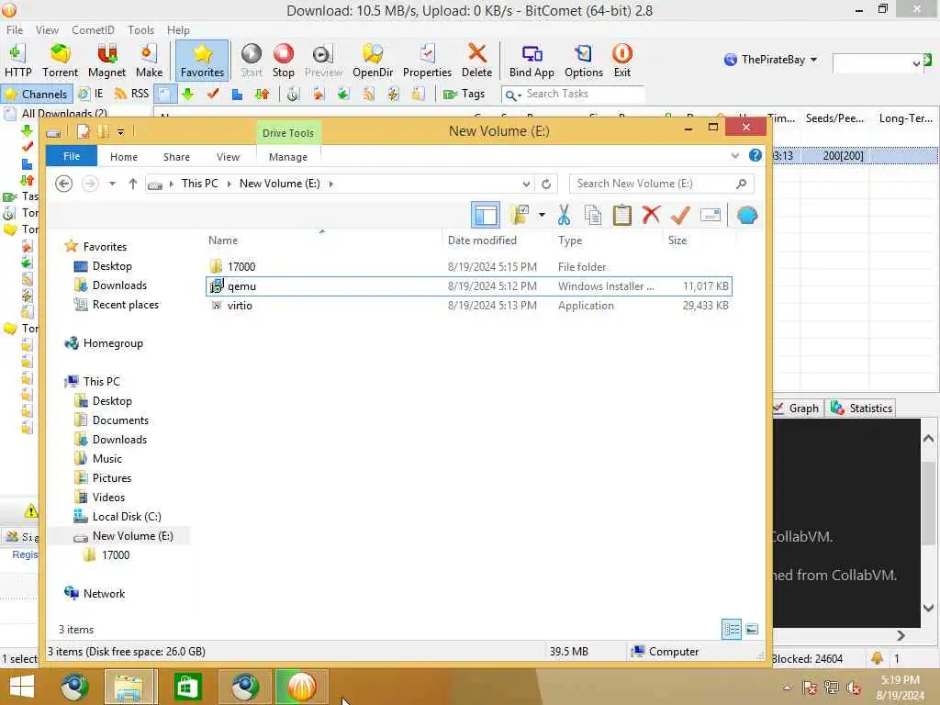Open the Search Tasks magnifier dropdown
Image resolution: width=940 pixels, height=705 pixels.
[x=512, y=95]
